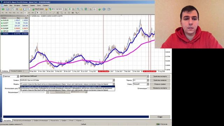
Task: Open the arrows objects dropdown
Action: (77, 13)
